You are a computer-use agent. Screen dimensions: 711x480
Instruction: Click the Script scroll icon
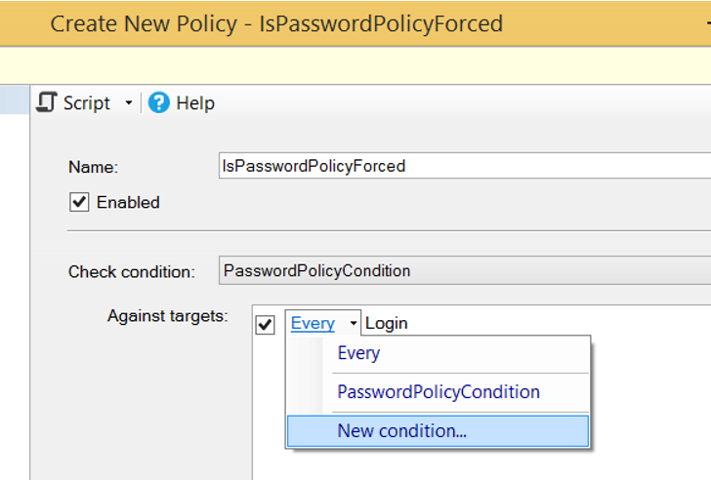[x=47, y=102]
